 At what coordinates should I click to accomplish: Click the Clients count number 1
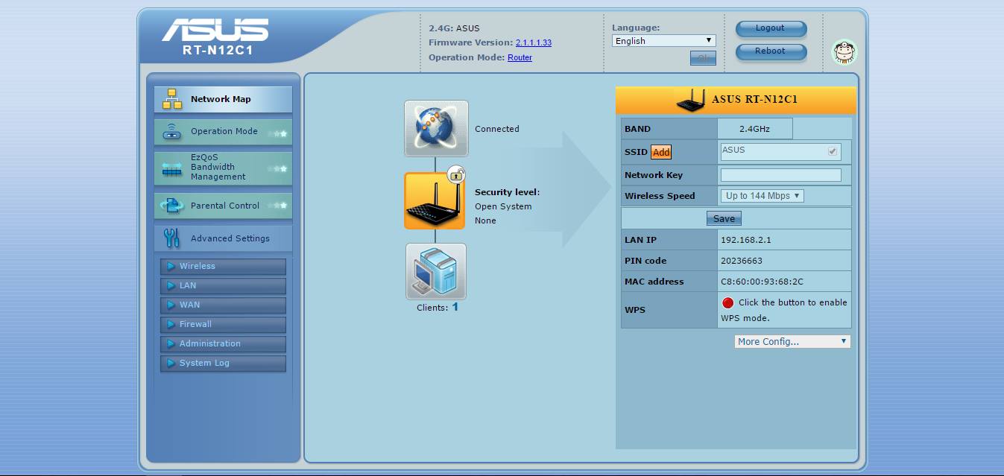[455, 307]
